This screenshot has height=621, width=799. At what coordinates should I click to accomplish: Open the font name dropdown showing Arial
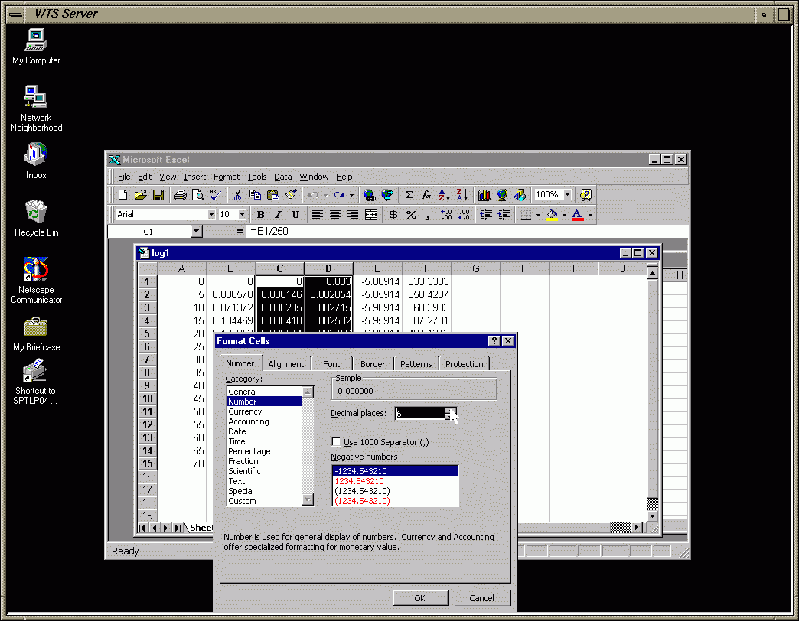pyautogui.click(x=211, y=215)
